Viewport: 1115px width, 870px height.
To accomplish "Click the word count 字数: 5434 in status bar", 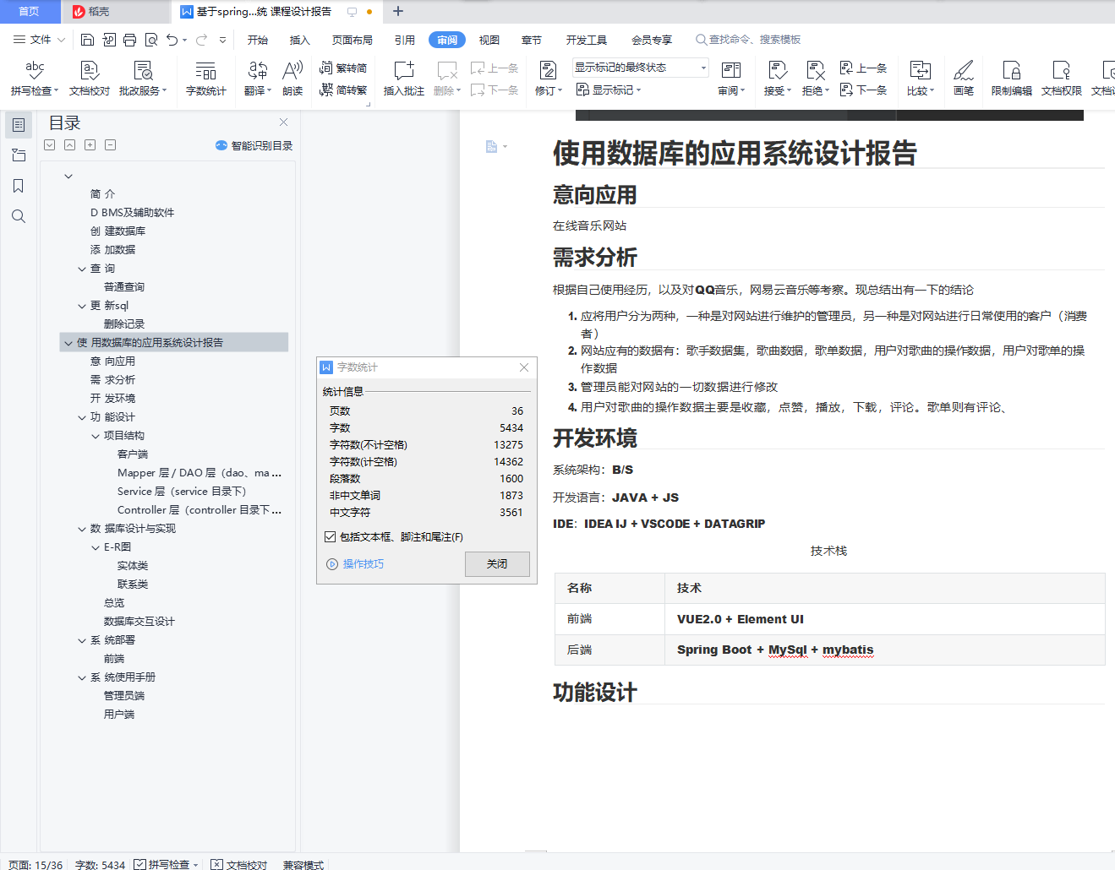I will pos(100,864).
